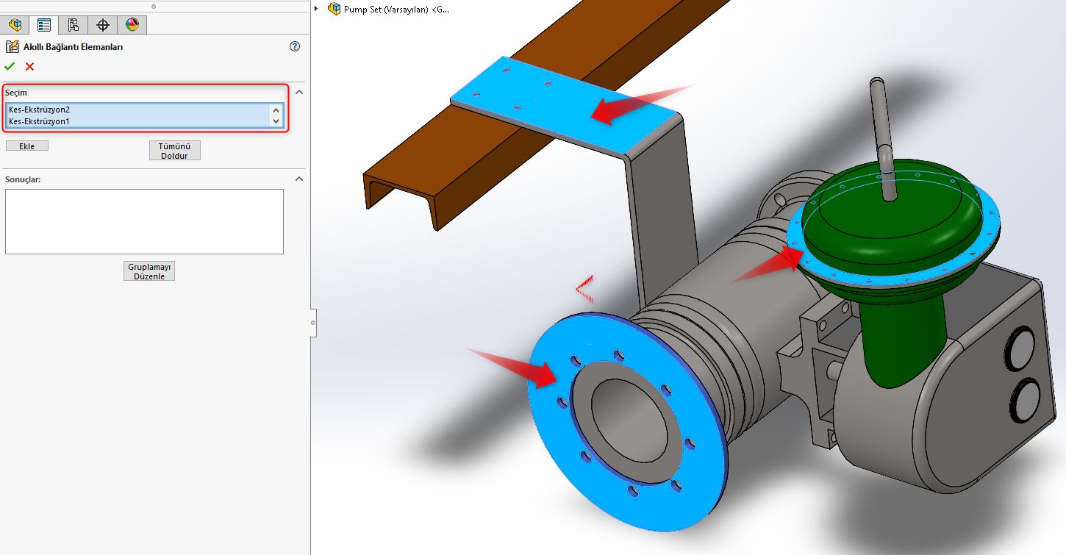This screenshot has width=1066, height=555.
Task: Click the panel collapse handle on the divider
Action: tap(313, 322)
